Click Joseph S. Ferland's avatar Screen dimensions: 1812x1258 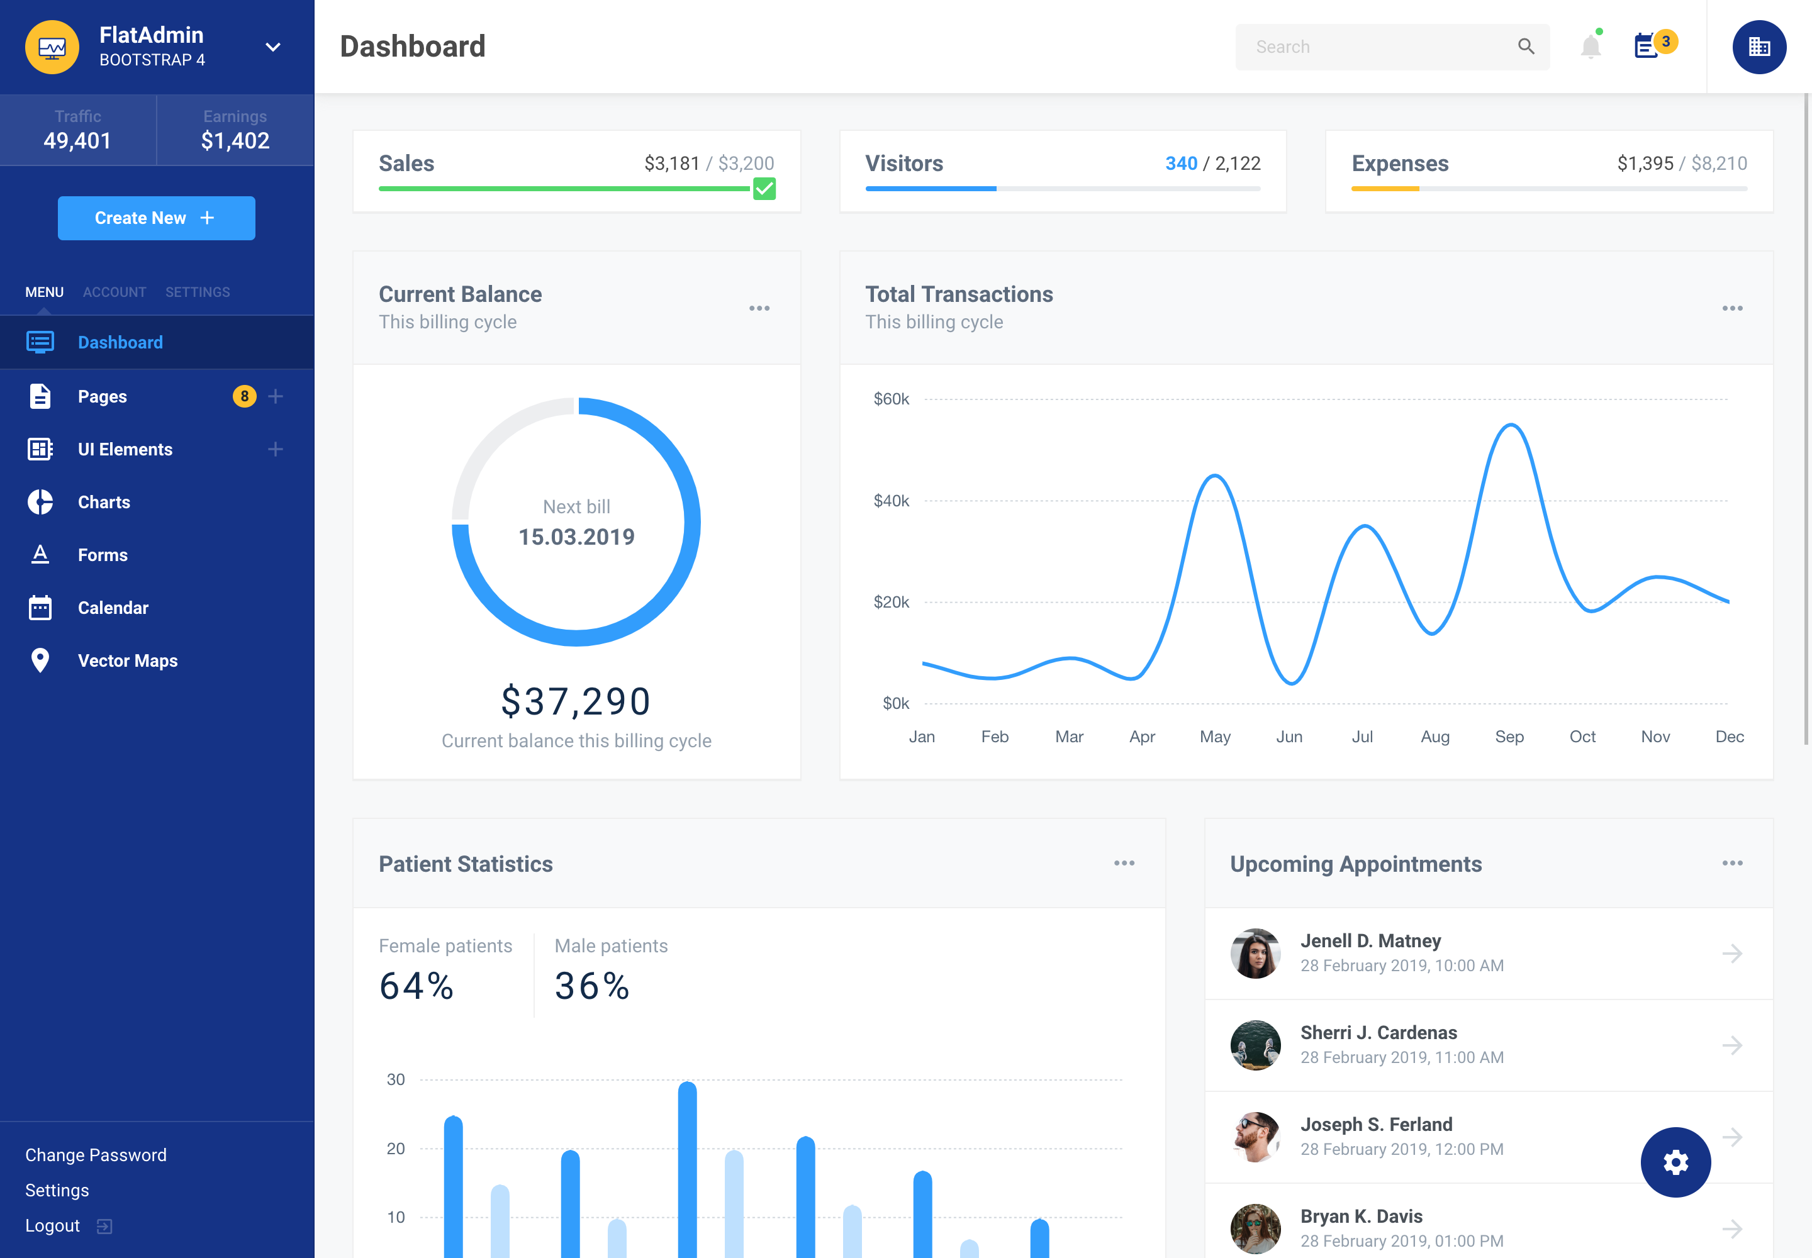pyautogui.click(x=1255, y=1137)
